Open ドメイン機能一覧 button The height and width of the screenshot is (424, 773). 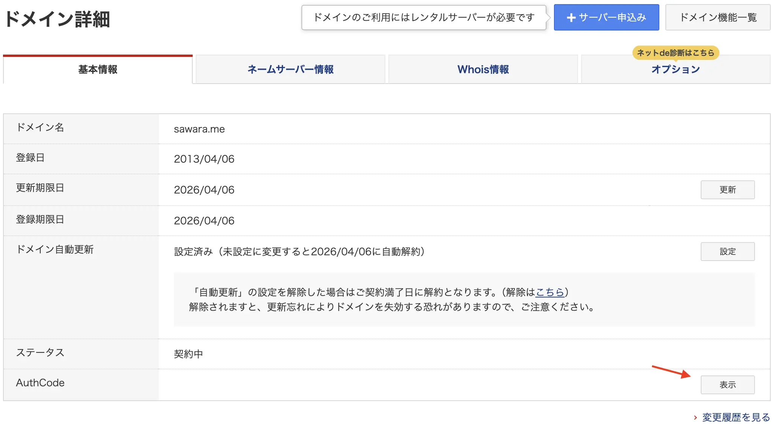coord(718,17)
